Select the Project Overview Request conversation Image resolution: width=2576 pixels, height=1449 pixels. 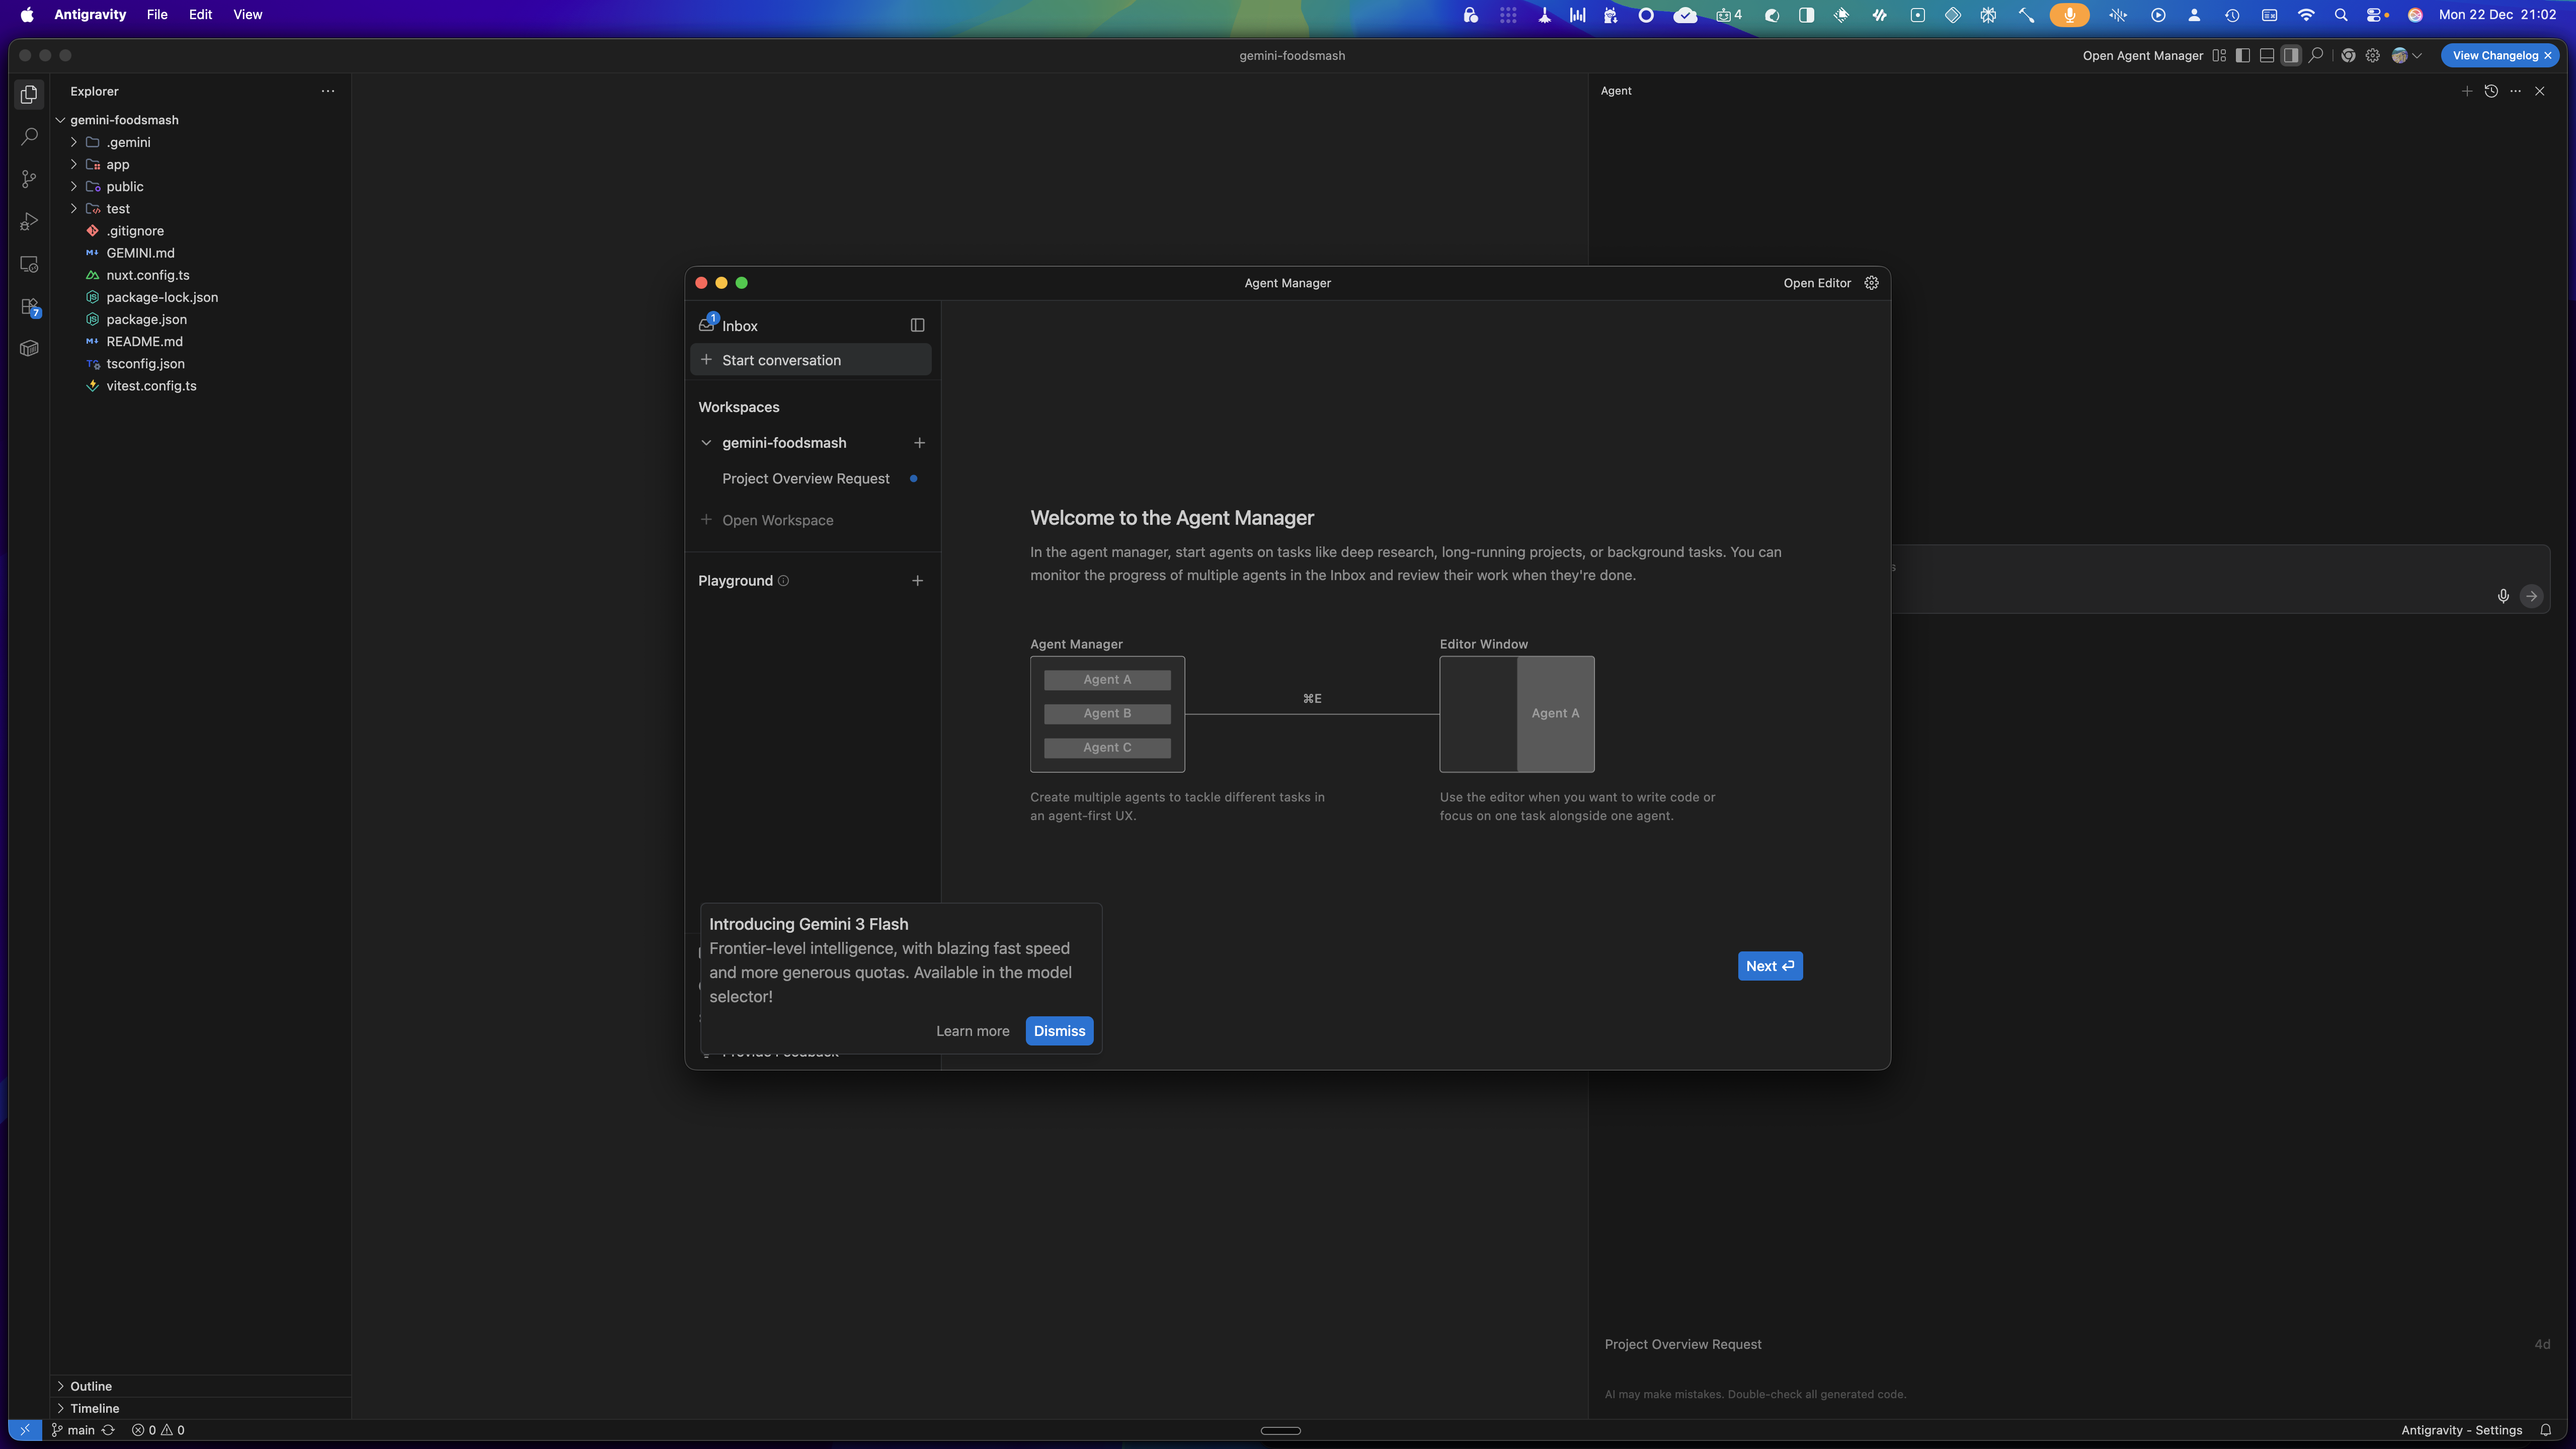pyautogui.click(x=805, y=479)
